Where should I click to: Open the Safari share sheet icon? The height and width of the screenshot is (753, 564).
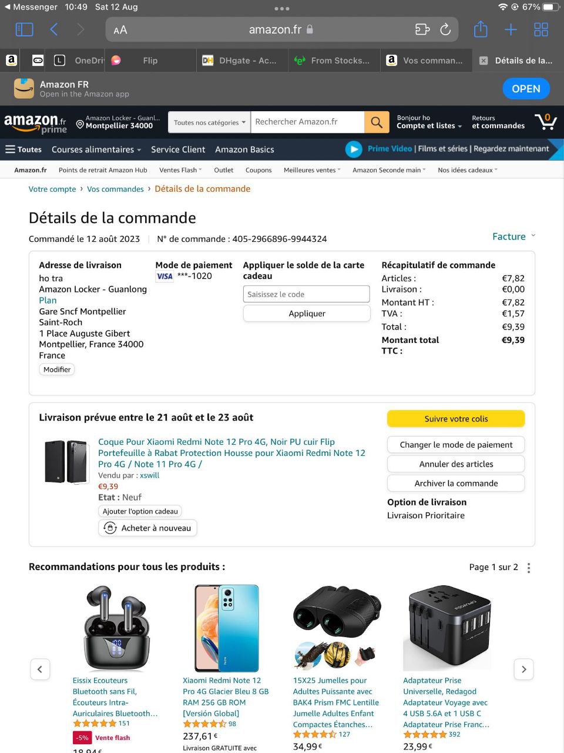[481, 29]
